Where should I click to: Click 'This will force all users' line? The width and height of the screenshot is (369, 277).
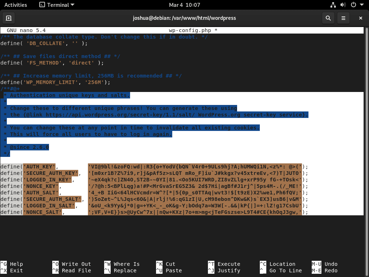88,134
